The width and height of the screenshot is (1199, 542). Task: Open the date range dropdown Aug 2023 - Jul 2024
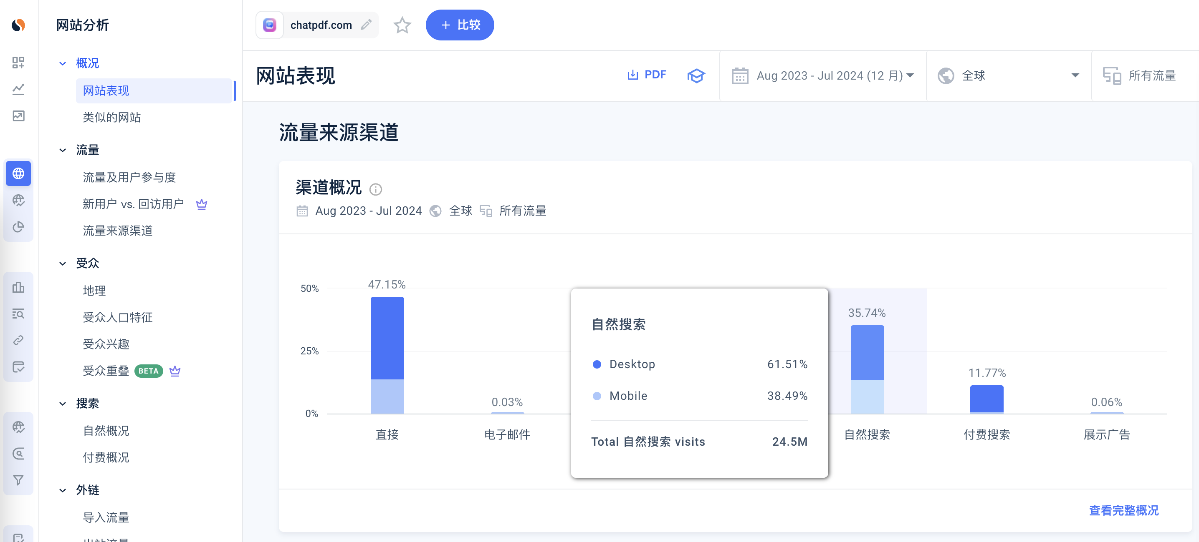pyautogui.click(x=822, y=76)
